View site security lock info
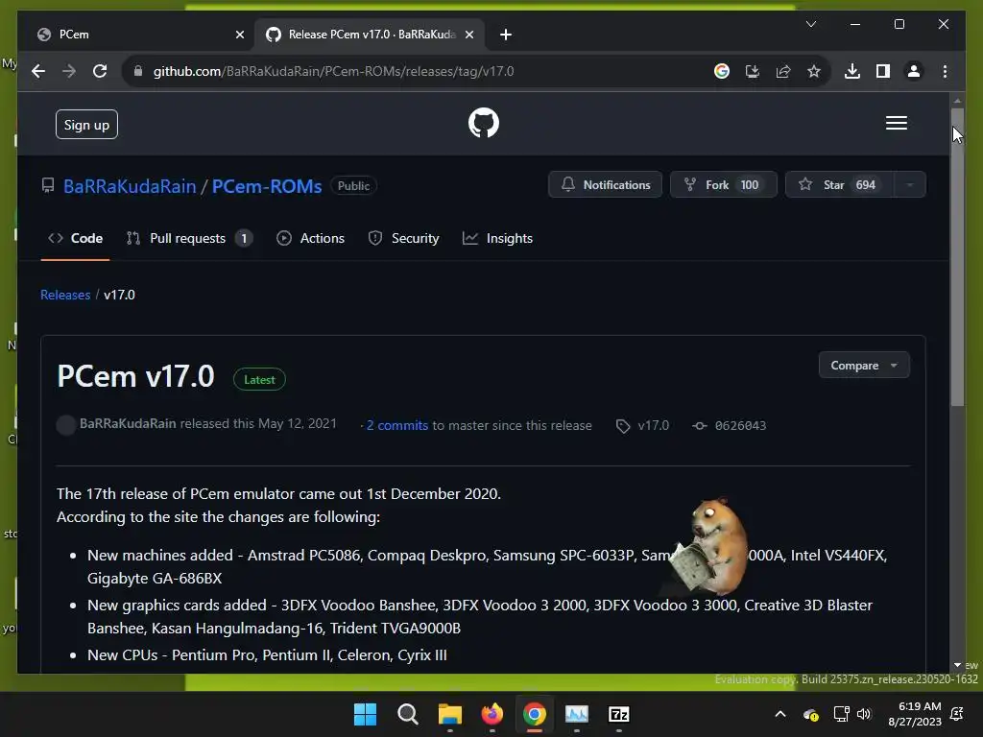The height and width of the screenshot is (737, 983). click(138, 71)
